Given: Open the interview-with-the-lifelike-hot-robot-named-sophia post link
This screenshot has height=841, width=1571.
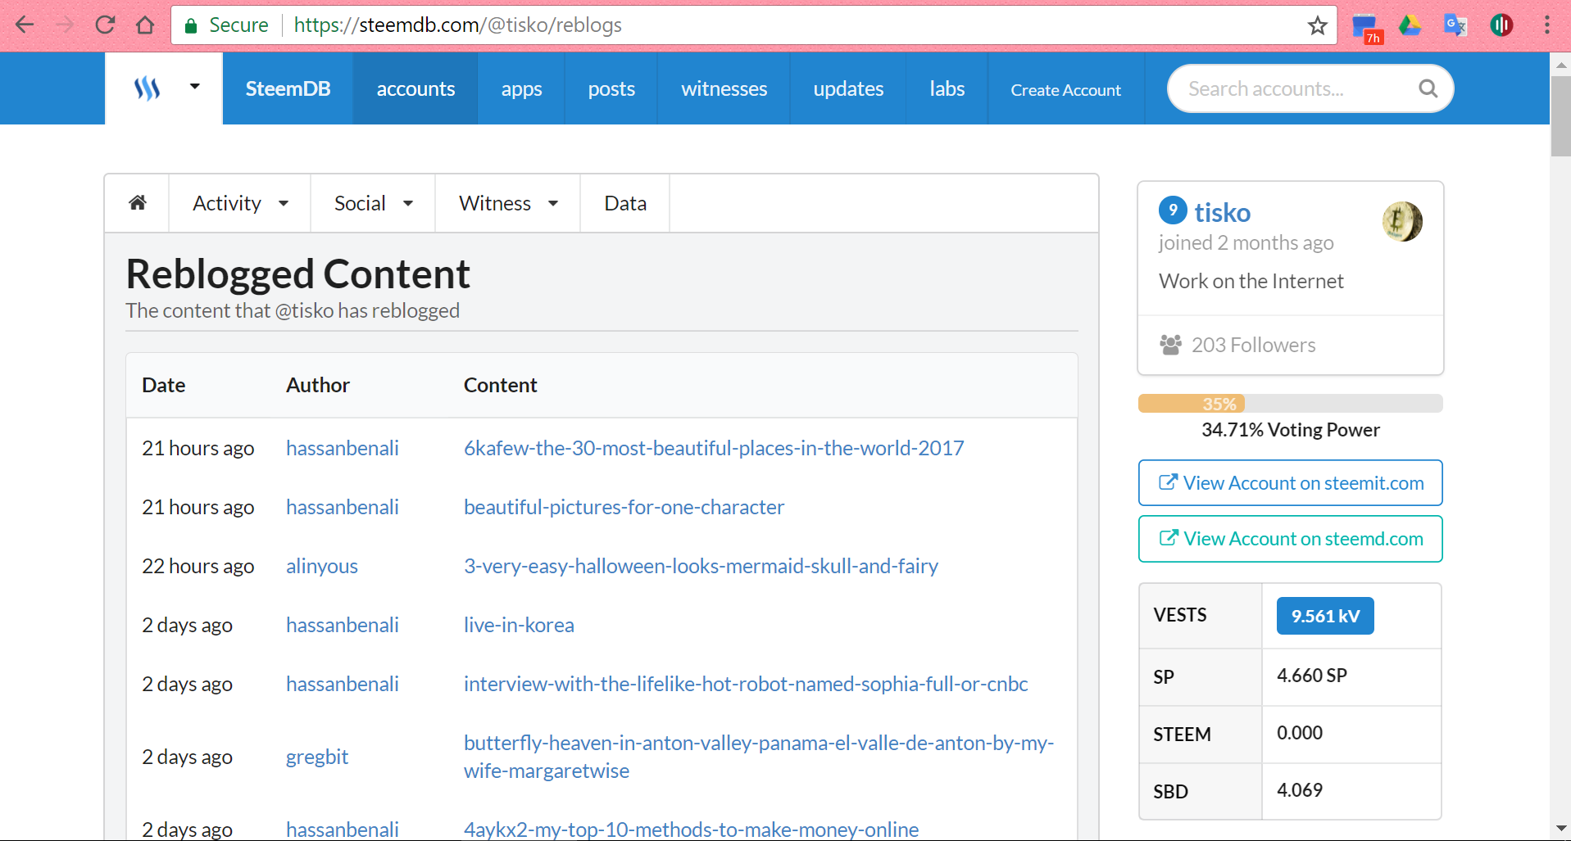Looking at the screenshot, I should coord(746,684).
